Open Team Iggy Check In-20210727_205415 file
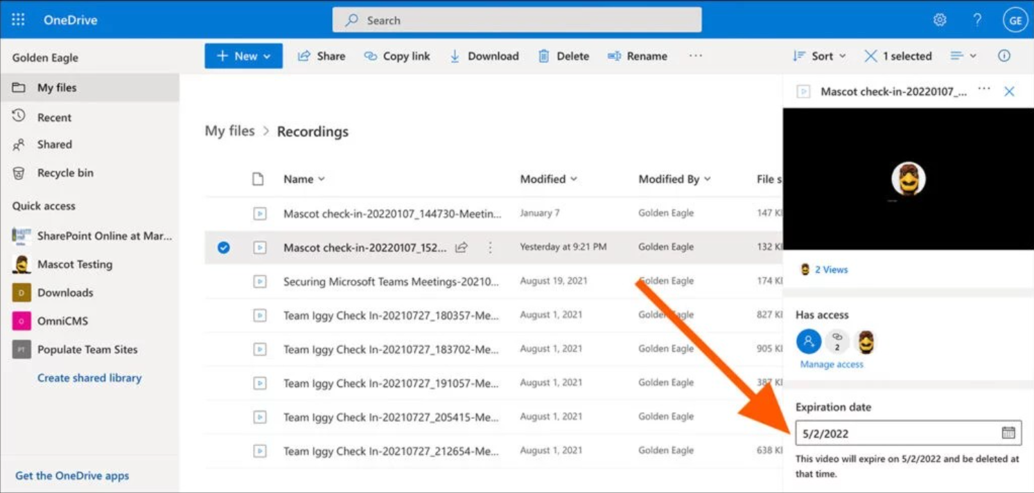This screenshot has height=493, width=1034. [x=391, y=418]
